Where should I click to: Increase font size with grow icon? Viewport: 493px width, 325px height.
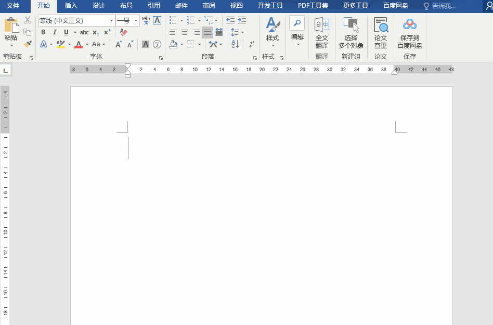click(x=119, y=44)
